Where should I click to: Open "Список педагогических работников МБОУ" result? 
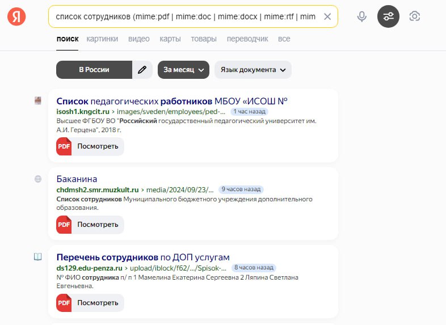click(x=172, y=101)
